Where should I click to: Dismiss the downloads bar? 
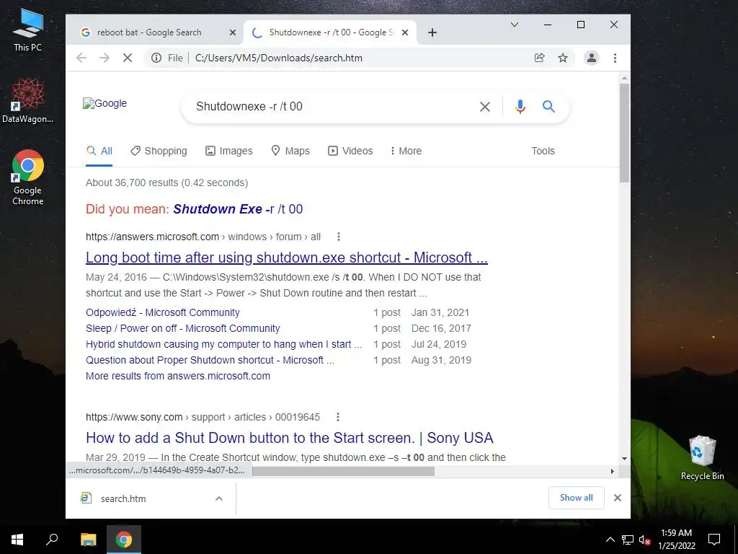point(618,498)
